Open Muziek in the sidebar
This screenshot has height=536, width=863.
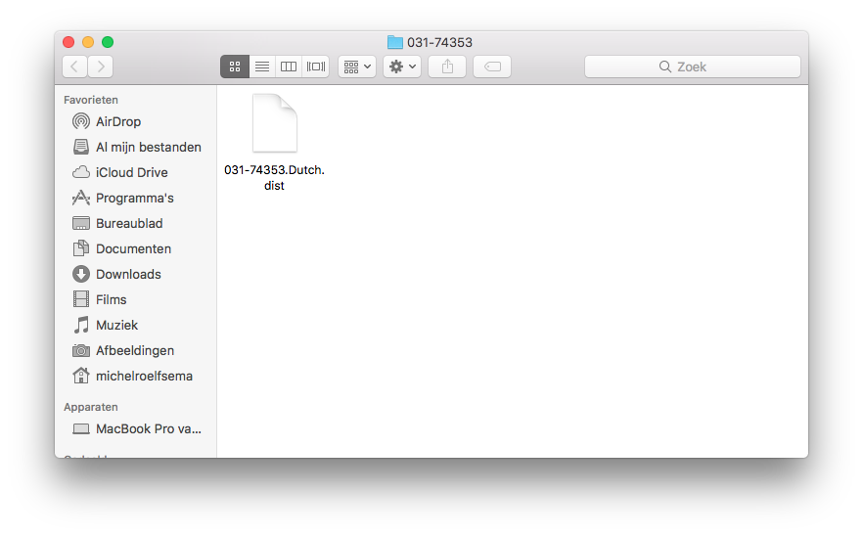coord(135,325)
